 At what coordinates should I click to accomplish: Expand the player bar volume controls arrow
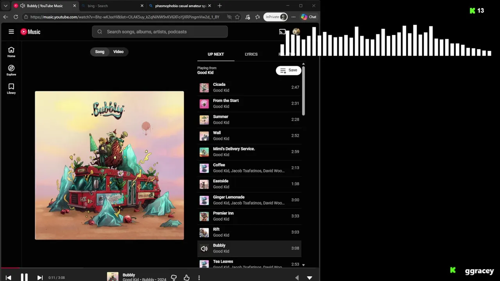(297, 277)
